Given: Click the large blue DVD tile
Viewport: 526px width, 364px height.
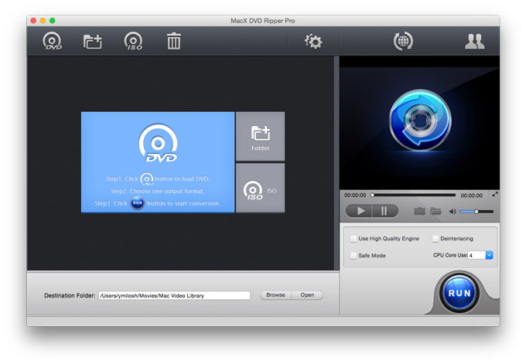Looking at the screenshot, I should pyautogui.click(x=158, y=162).
